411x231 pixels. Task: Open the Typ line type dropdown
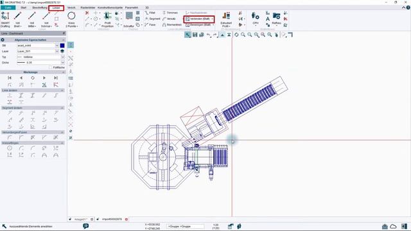(x=63, y=57)
